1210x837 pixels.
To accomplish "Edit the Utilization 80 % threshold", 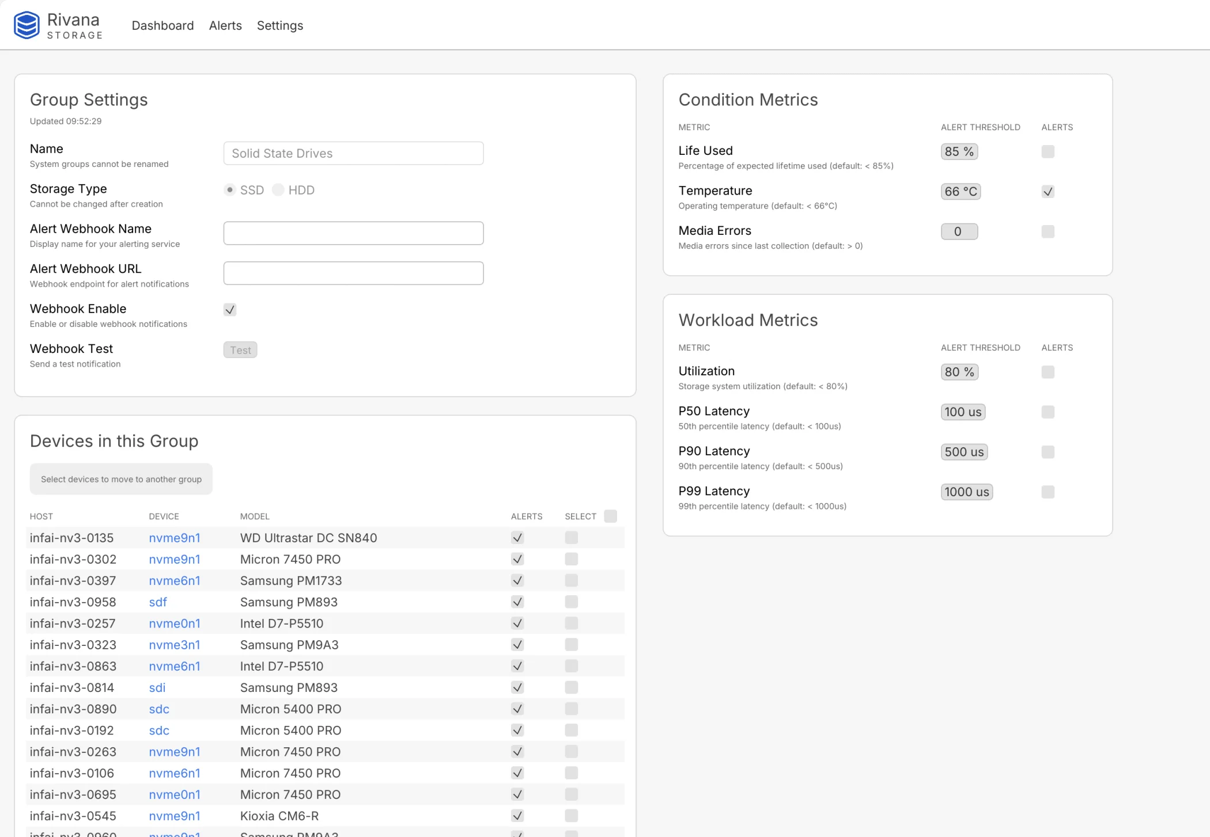I will coord(959,372).
